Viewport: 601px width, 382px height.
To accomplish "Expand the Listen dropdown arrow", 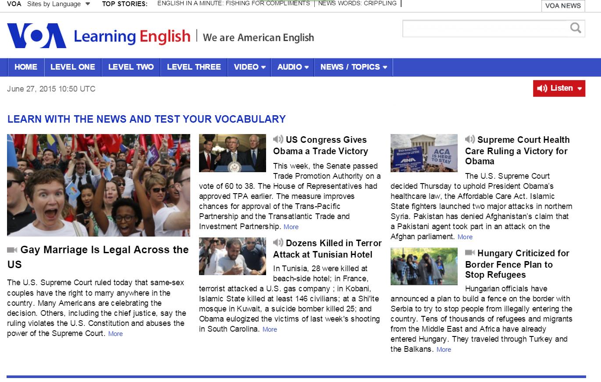I will coord(580,88).
